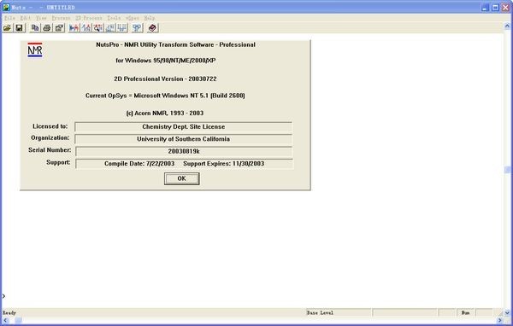Open the Process menu

pos(62,18)
